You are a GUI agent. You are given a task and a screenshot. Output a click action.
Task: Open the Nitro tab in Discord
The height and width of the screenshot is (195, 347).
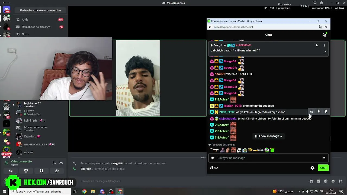tap(40, 34)
